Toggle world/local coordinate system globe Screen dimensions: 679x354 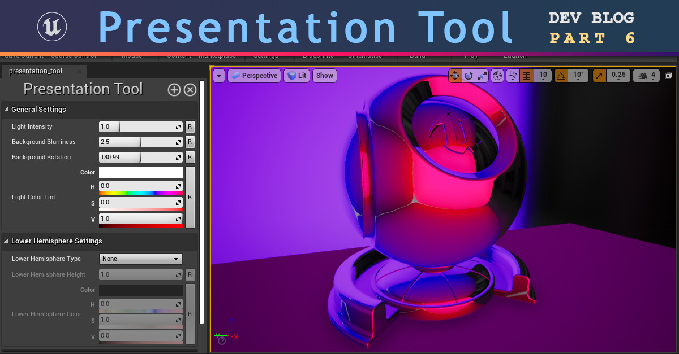[x=497, y=75]
